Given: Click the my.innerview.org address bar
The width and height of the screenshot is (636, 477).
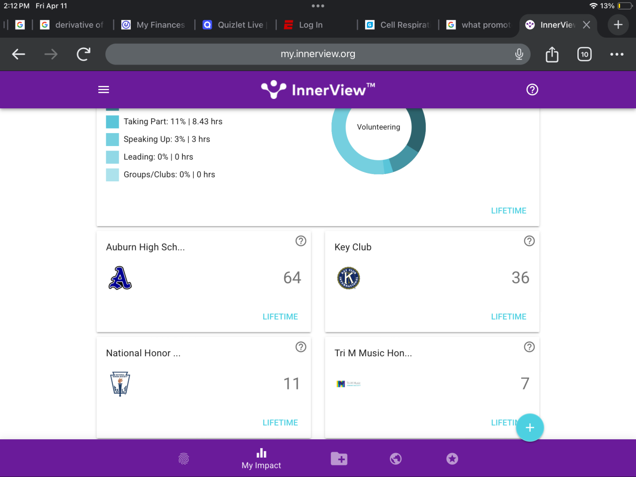Looking at the screenshot, I should tap(318, 54).
